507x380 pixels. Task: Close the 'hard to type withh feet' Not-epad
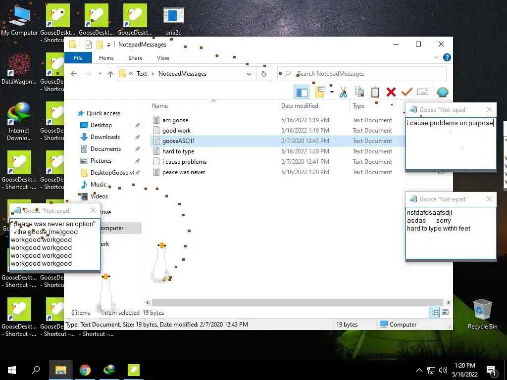[x=489, y=199]
